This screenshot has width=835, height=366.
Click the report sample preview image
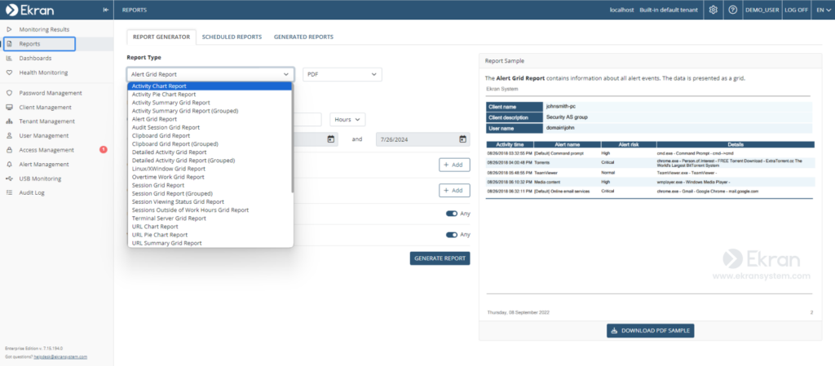649,200
